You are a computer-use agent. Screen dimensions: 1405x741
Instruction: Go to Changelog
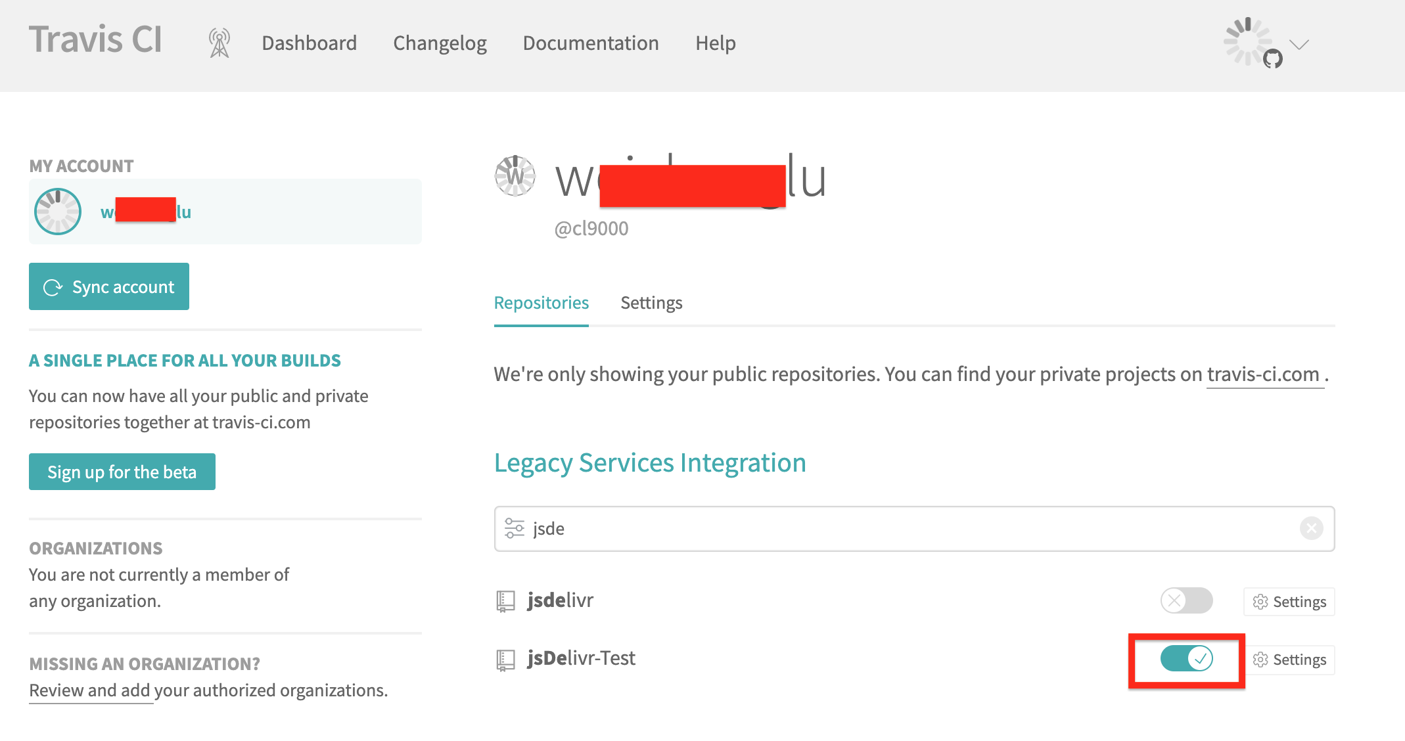[x=440, y=43]
